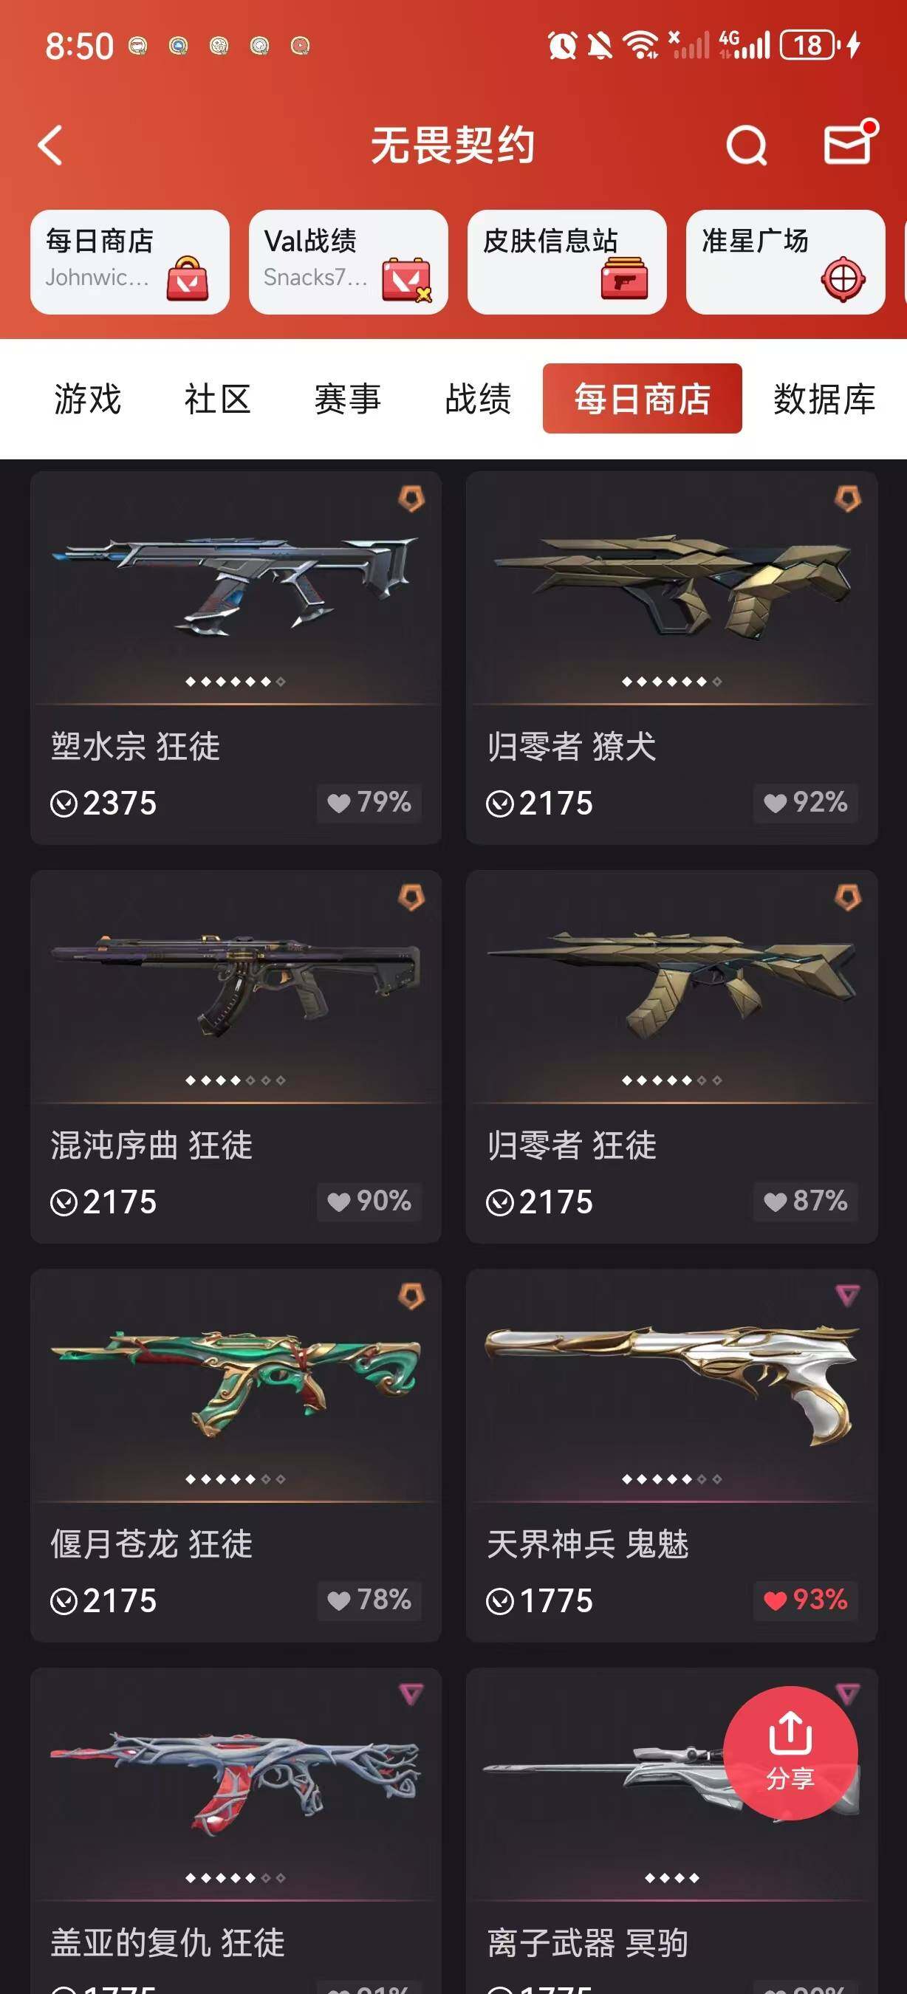Switch to the 战绩 tab
The width and height of the screenshot is (907, 1994).
(479, 399)
